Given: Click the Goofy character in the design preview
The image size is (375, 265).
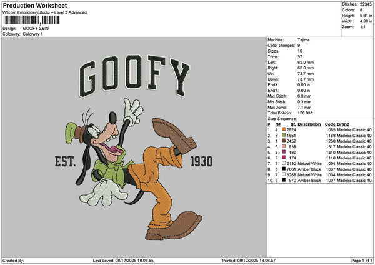Looking at the screenshot, I should click(137, 162).
